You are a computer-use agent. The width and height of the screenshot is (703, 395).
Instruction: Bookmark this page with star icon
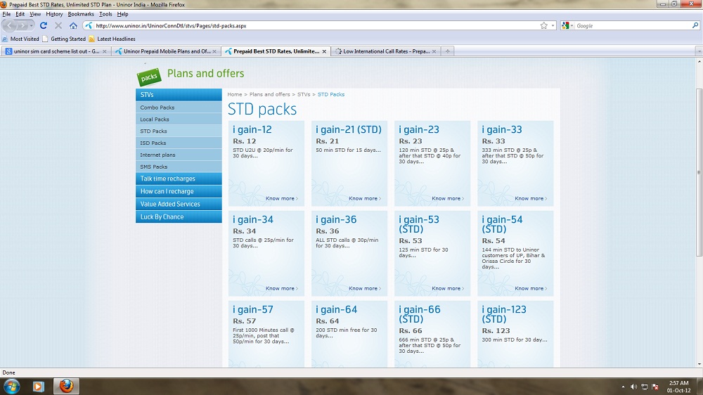pyautogui.click(x=544, y=25)
